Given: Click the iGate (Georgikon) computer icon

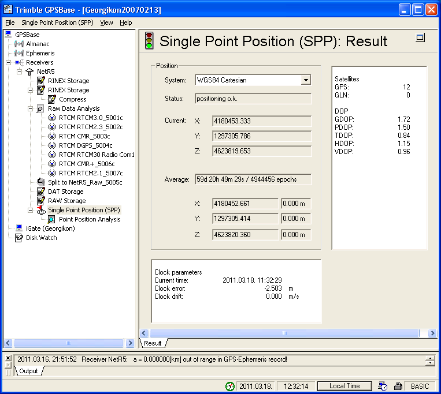Looking at the screenshot, I should [19, 228].
